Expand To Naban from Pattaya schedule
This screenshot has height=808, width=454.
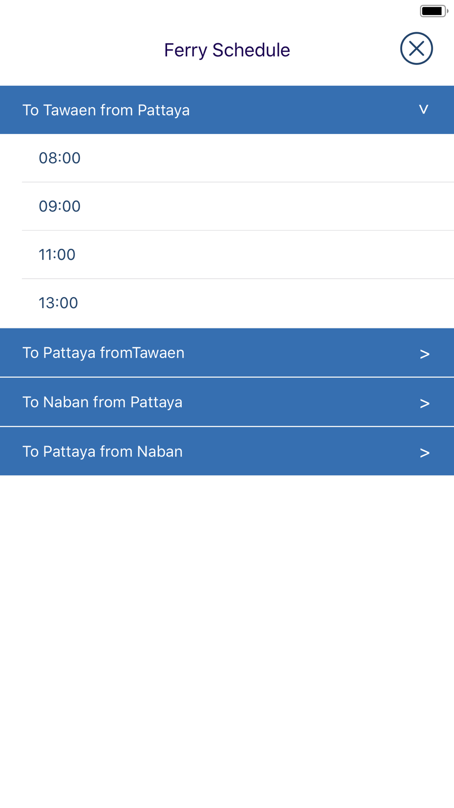[x=227, y=402]
